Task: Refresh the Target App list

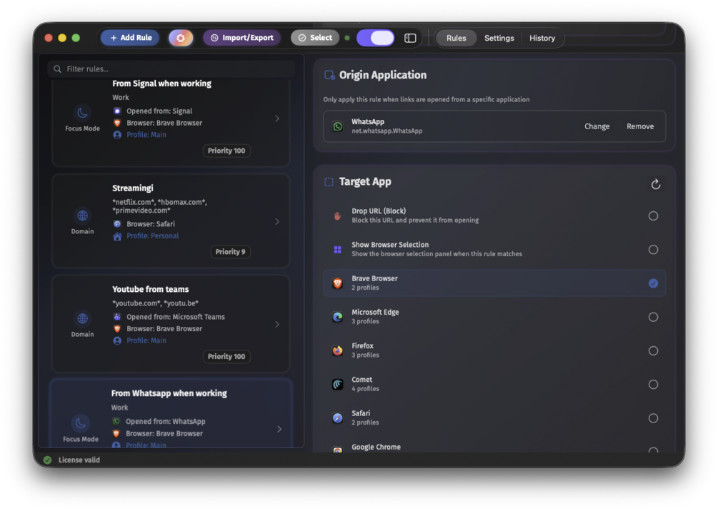Action: tap(656, 184)
